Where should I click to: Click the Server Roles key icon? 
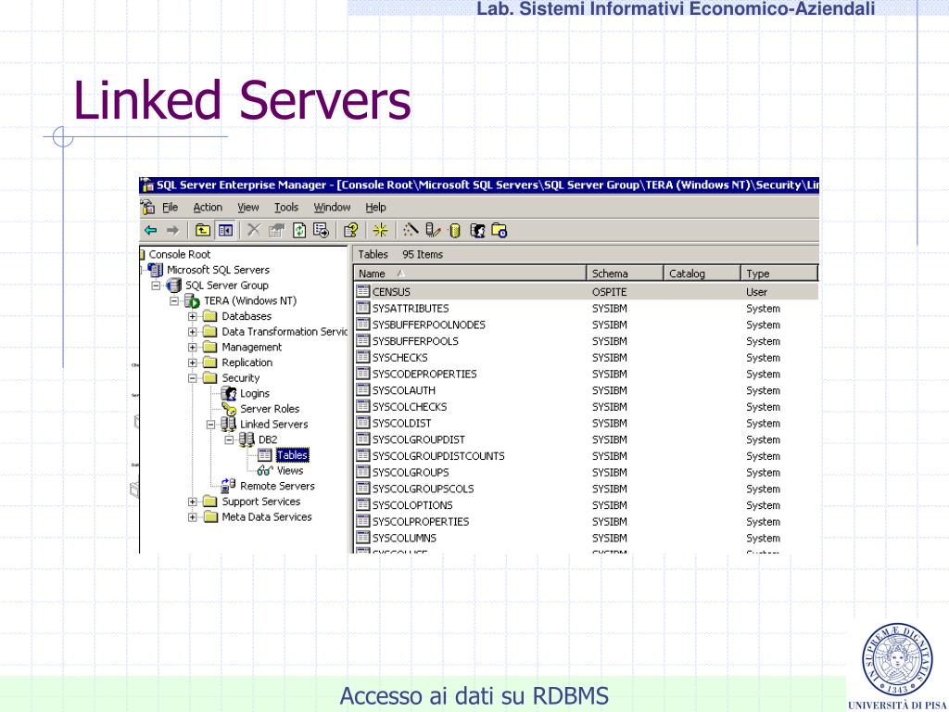coord(230,409)
